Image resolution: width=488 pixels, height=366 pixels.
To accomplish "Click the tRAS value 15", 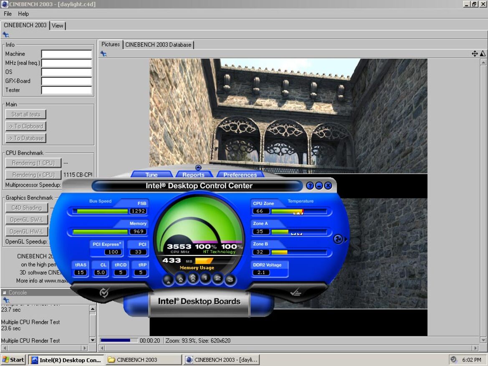I will tap(80, 273).
